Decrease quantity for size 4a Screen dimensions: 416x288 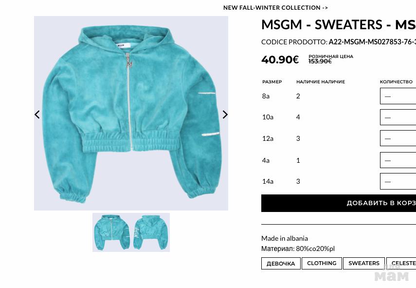coord(388,160)
